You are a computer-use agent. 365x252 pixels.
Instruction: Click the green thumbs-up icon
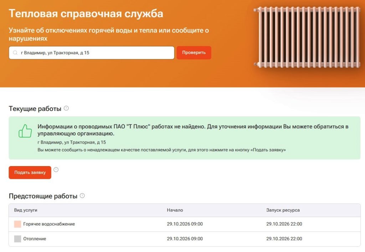pyautogui.click(x=25, y=131)
